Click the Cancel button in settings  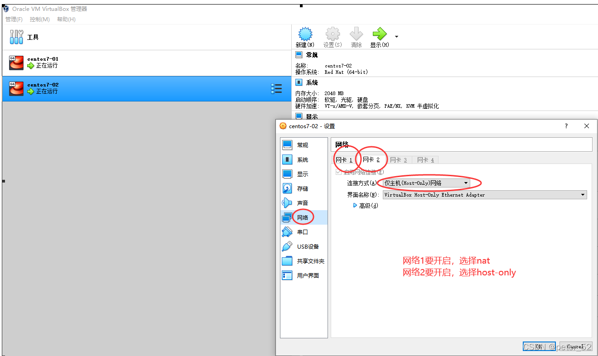point(576,346)
